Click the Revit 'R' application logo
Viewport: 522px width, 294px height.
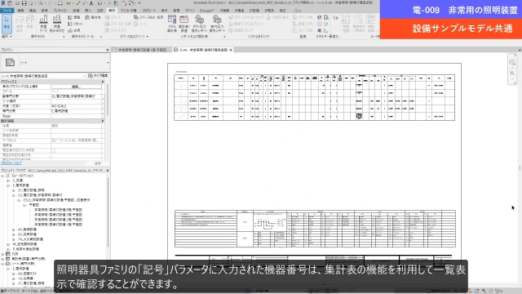pos(3,3)
